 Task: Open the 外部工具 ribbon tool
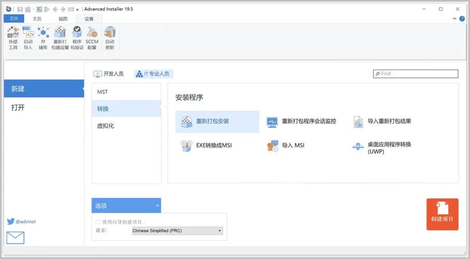(x=13, y=38)
